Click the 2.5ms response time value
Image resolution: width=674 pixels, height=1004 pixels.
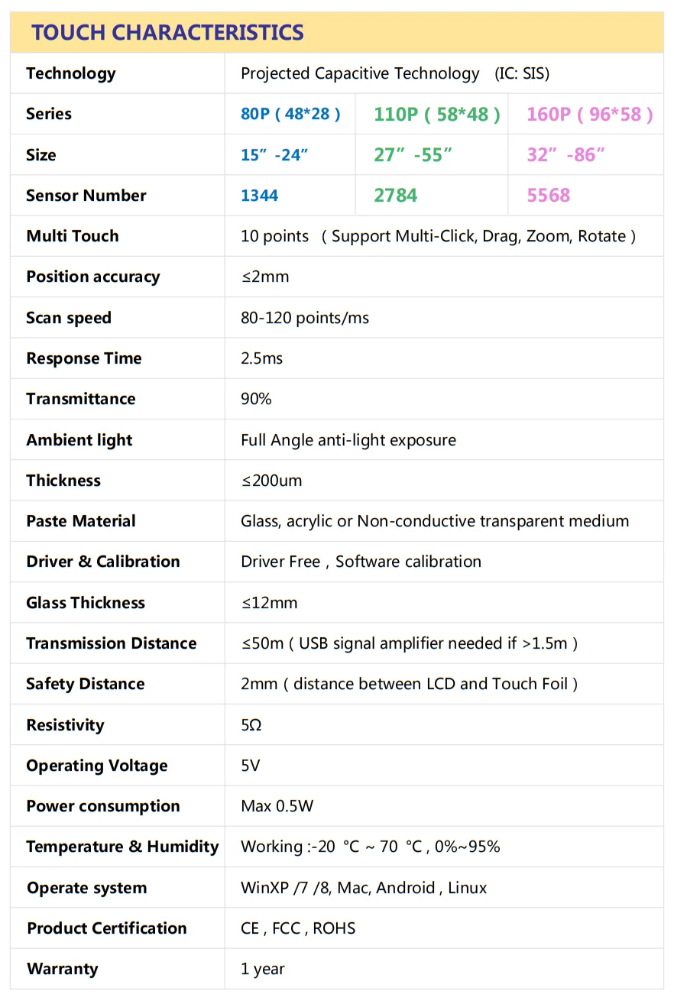click(261, 358)
